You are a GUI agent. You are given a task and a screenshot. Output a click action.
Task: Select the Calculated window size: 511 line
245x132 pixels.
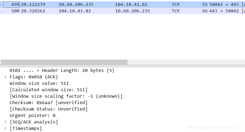pos(49,90)
